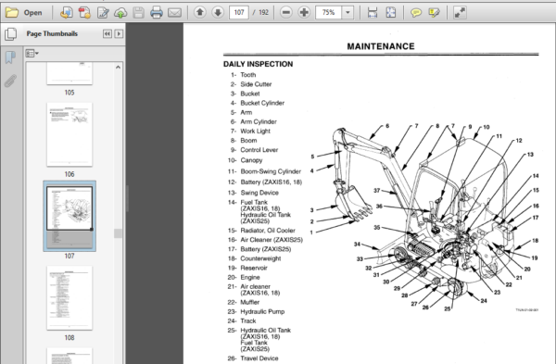
Task: Click the 'Bucket Cylinder' list entry
Action: pyautogui.click(x=262, y=103)
